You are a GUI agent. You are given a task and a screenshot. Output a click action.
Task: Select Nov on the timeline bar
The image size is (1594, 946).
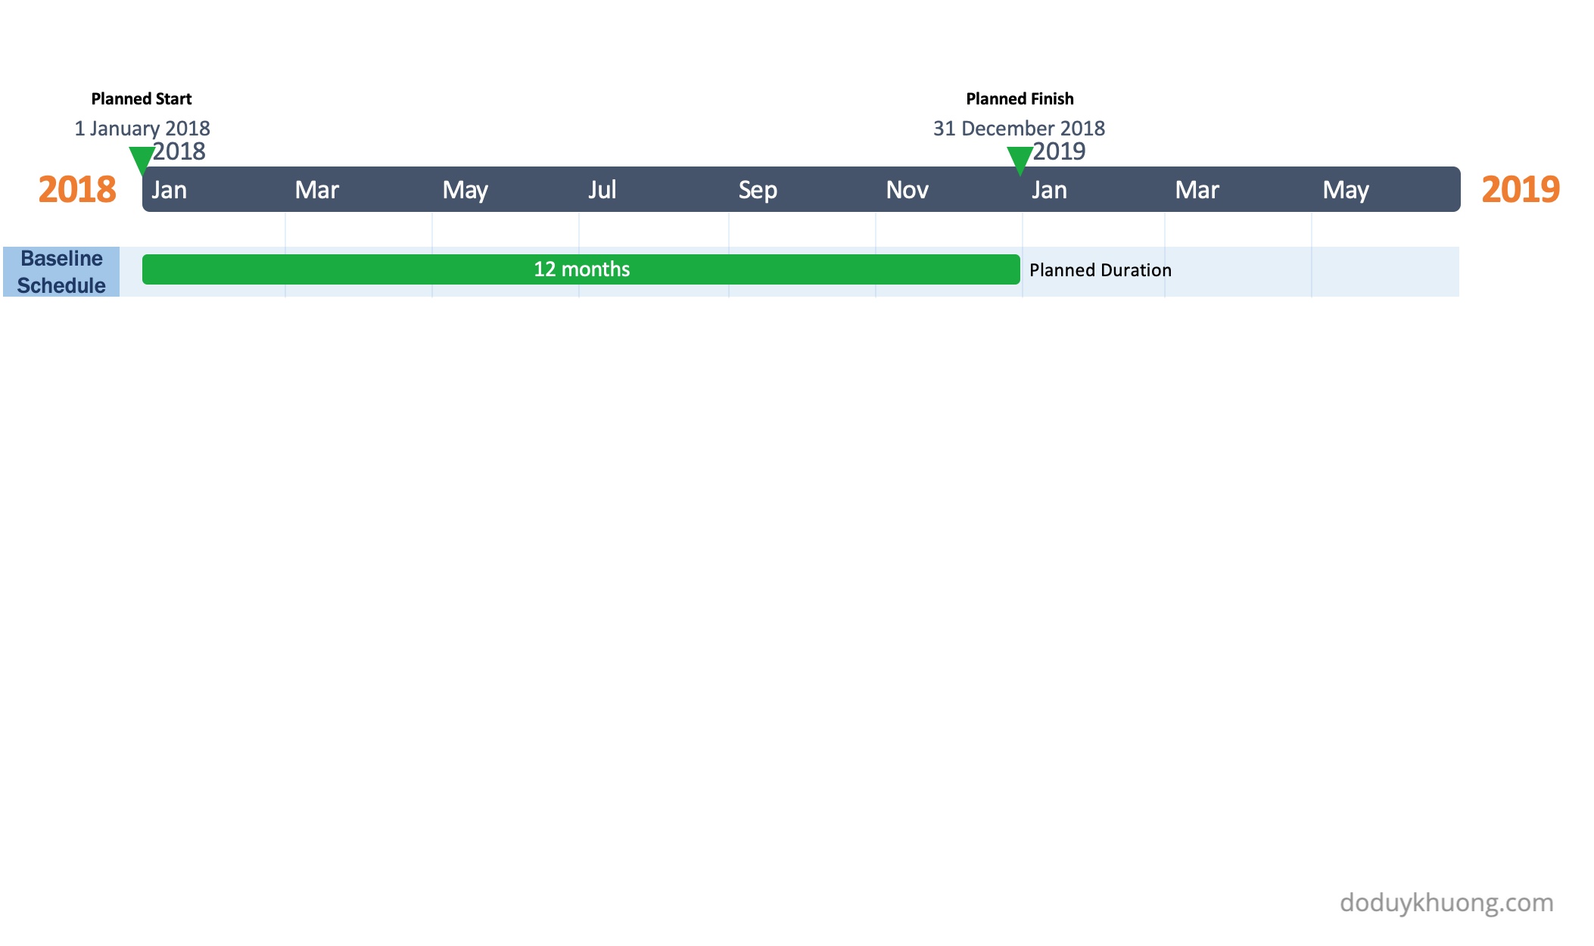click(x=907, y=190)
